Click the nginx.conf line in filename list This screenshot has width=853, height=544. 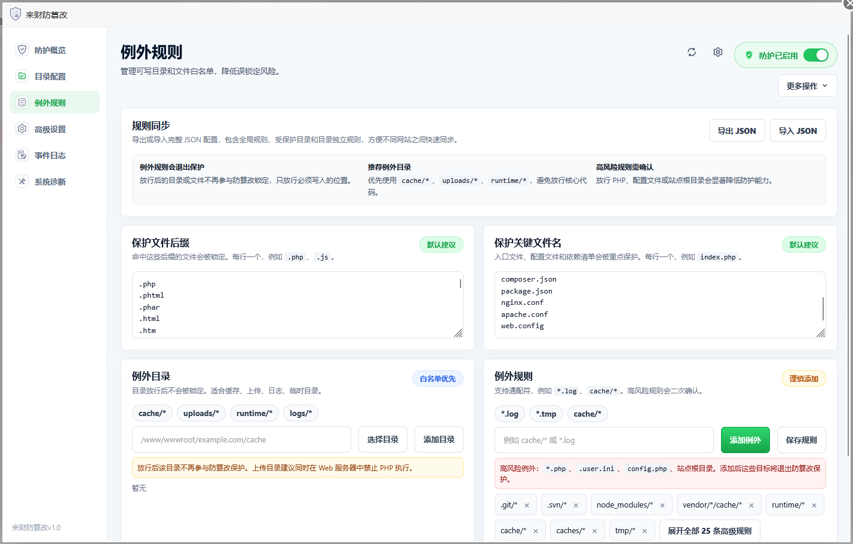522,302
